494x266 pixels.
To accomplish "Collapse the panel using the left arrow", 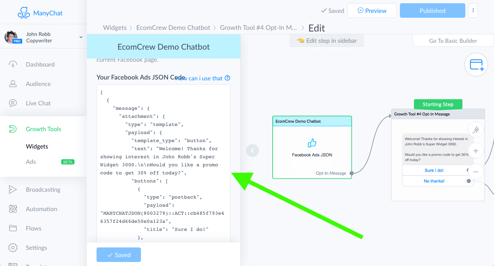I will 252,150.
